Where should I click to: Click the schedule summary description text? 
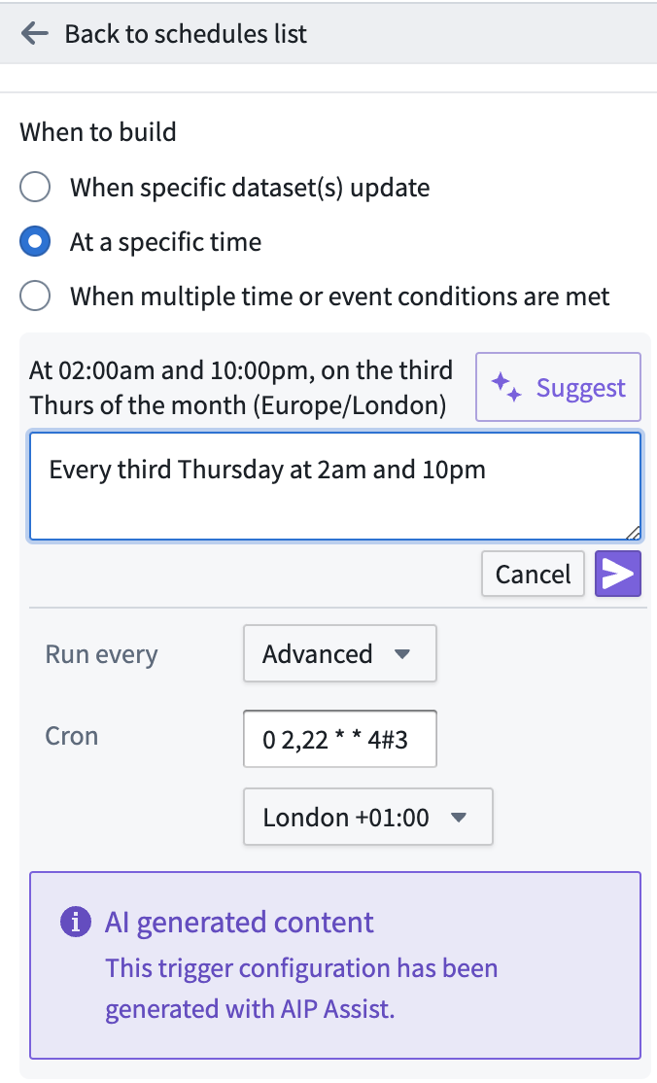[x=241, y=388]
